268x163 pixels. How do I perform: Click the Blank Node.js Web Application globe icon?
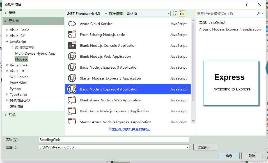tap(72, 56)
